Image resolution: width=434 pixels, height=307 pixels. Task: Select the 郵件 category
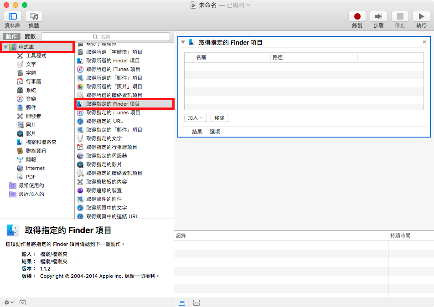[31, 107]
